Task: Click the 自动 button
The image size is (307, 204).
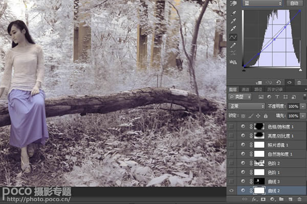Action: [x=294, y=3]
